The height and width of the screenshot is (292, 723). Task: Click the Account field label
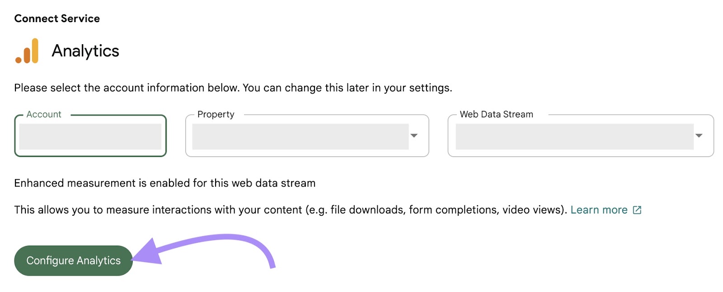point(43,114)
